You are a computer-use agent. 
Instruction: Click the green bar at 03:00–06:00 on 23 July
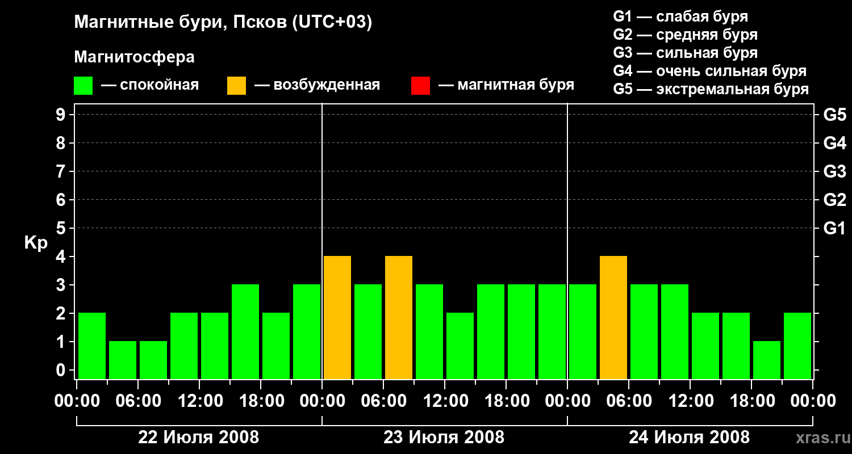[368, 331]
